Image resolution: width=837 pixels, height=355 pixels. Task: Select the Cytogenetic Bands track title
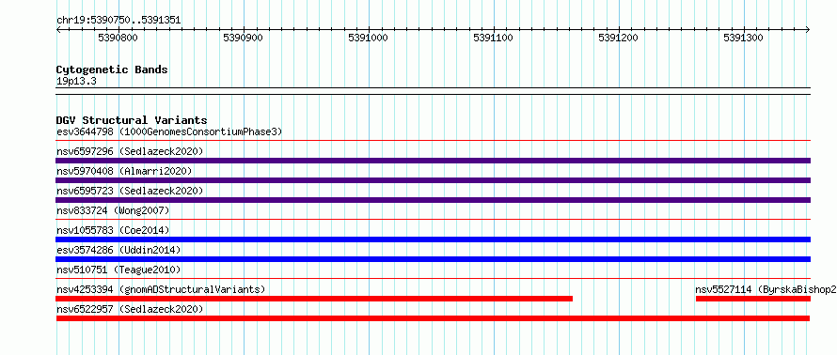coord(112,69)
